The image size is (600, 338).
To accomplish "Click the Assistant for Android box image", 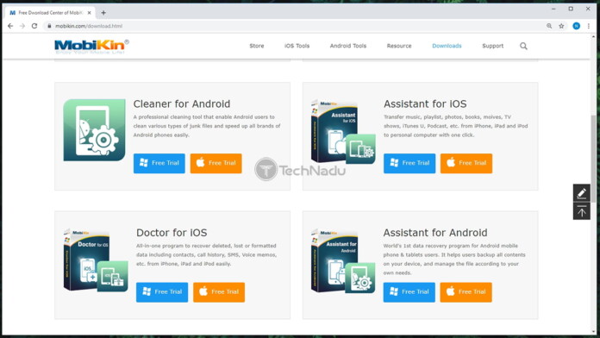I will coord(343,260).
